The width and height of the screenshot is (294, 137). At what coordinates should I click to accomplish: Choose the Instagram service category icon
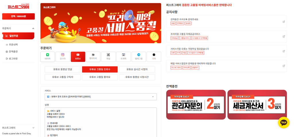[x=63, y=55]
